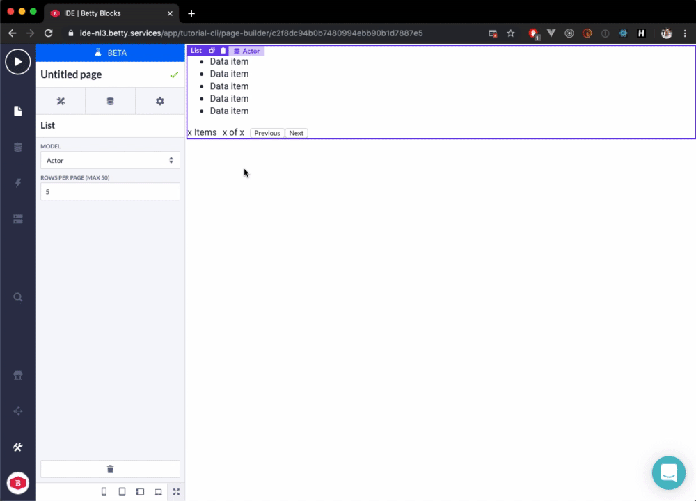The image size is (696, 501).
Task: Click the List label on component toolbar
Action: (196, 51)
